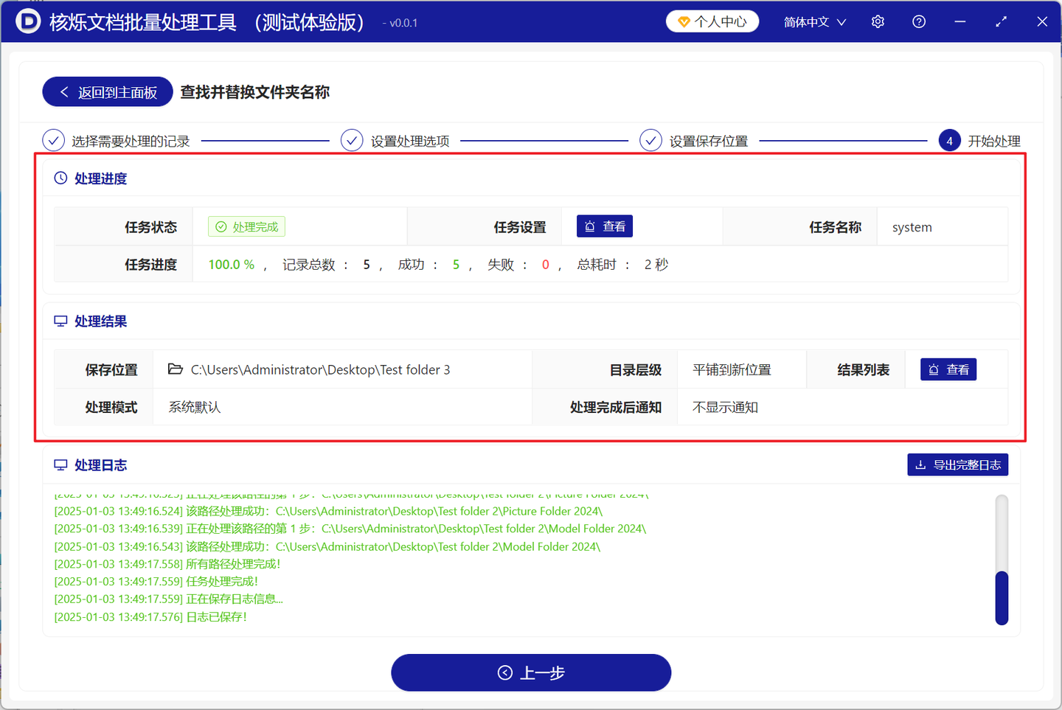Click the clock icon beside 处理进度
The width and height of the screenshot is (1062, 710).
[x=60, y=178]
